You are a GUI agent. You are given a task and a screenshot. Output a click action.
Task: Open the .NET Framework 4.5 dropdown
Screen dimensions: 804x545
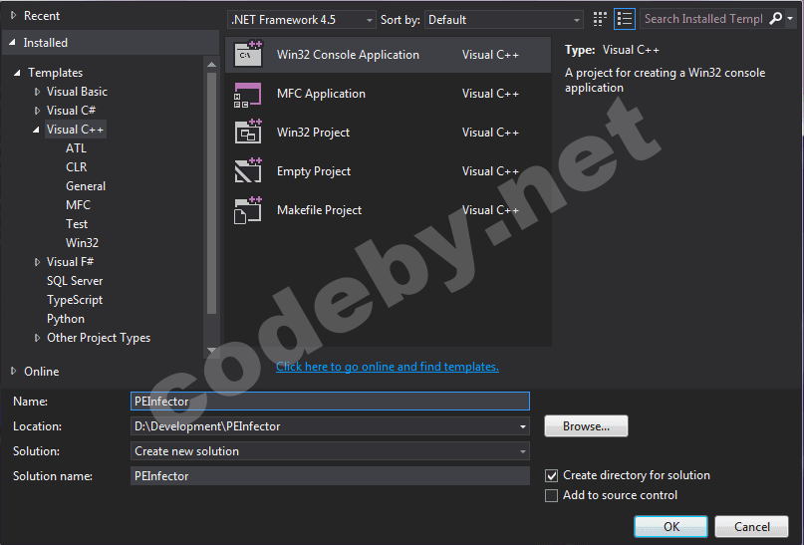point(302,20)
